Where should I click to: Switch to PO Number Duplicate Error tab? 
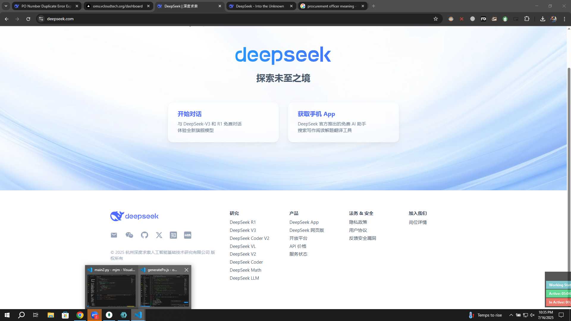[46, 6]
